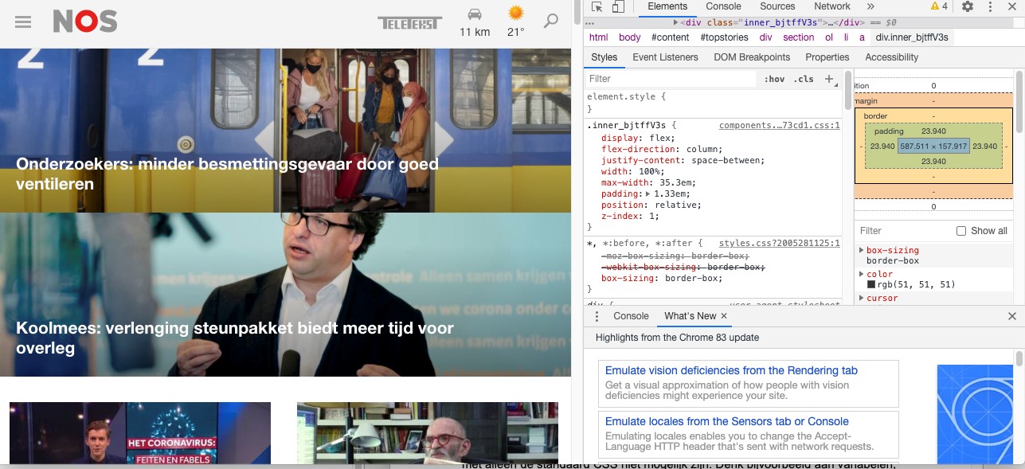The height and width of the screenshot is (469, 1025).
Task: Open the traffic car icon showing 11 km
Action: pos(475,14)
